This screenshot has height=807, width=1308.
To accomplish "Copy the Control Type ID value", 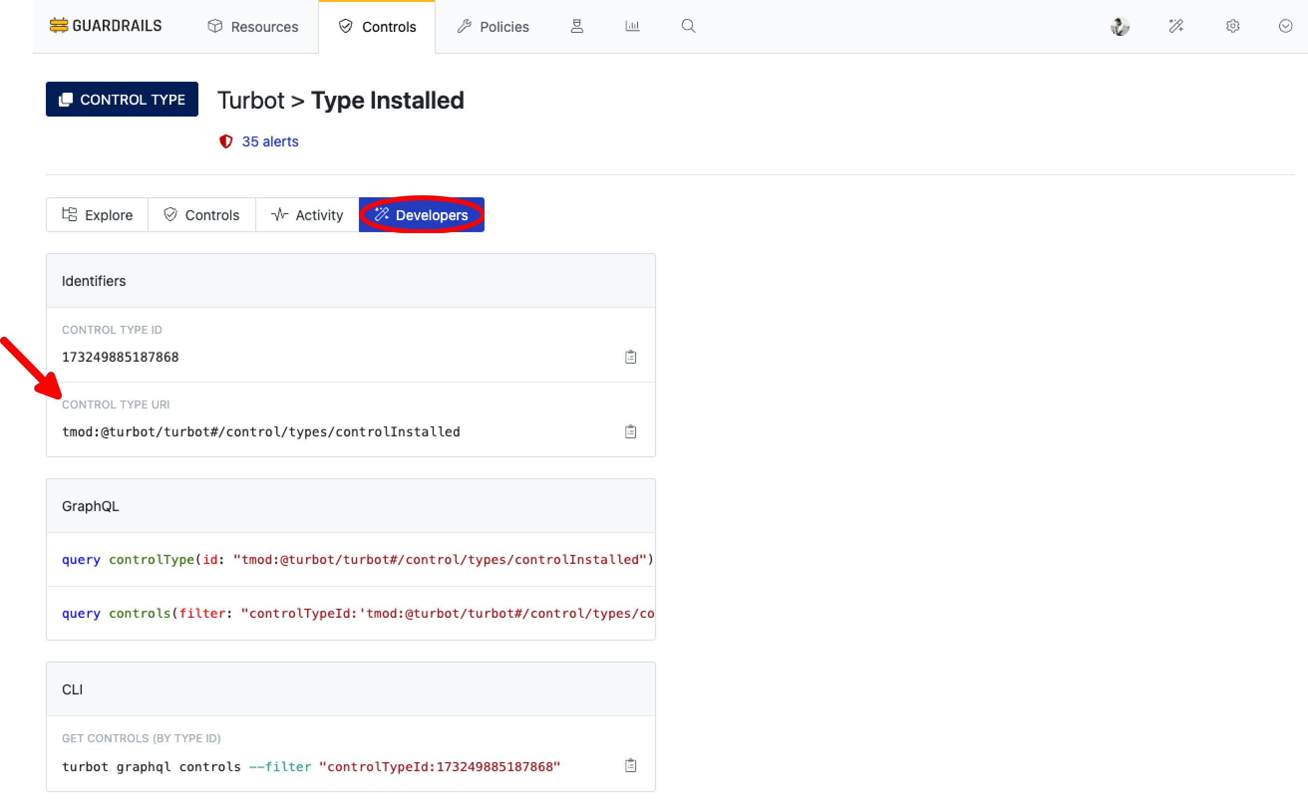I will tap(630, 357).
